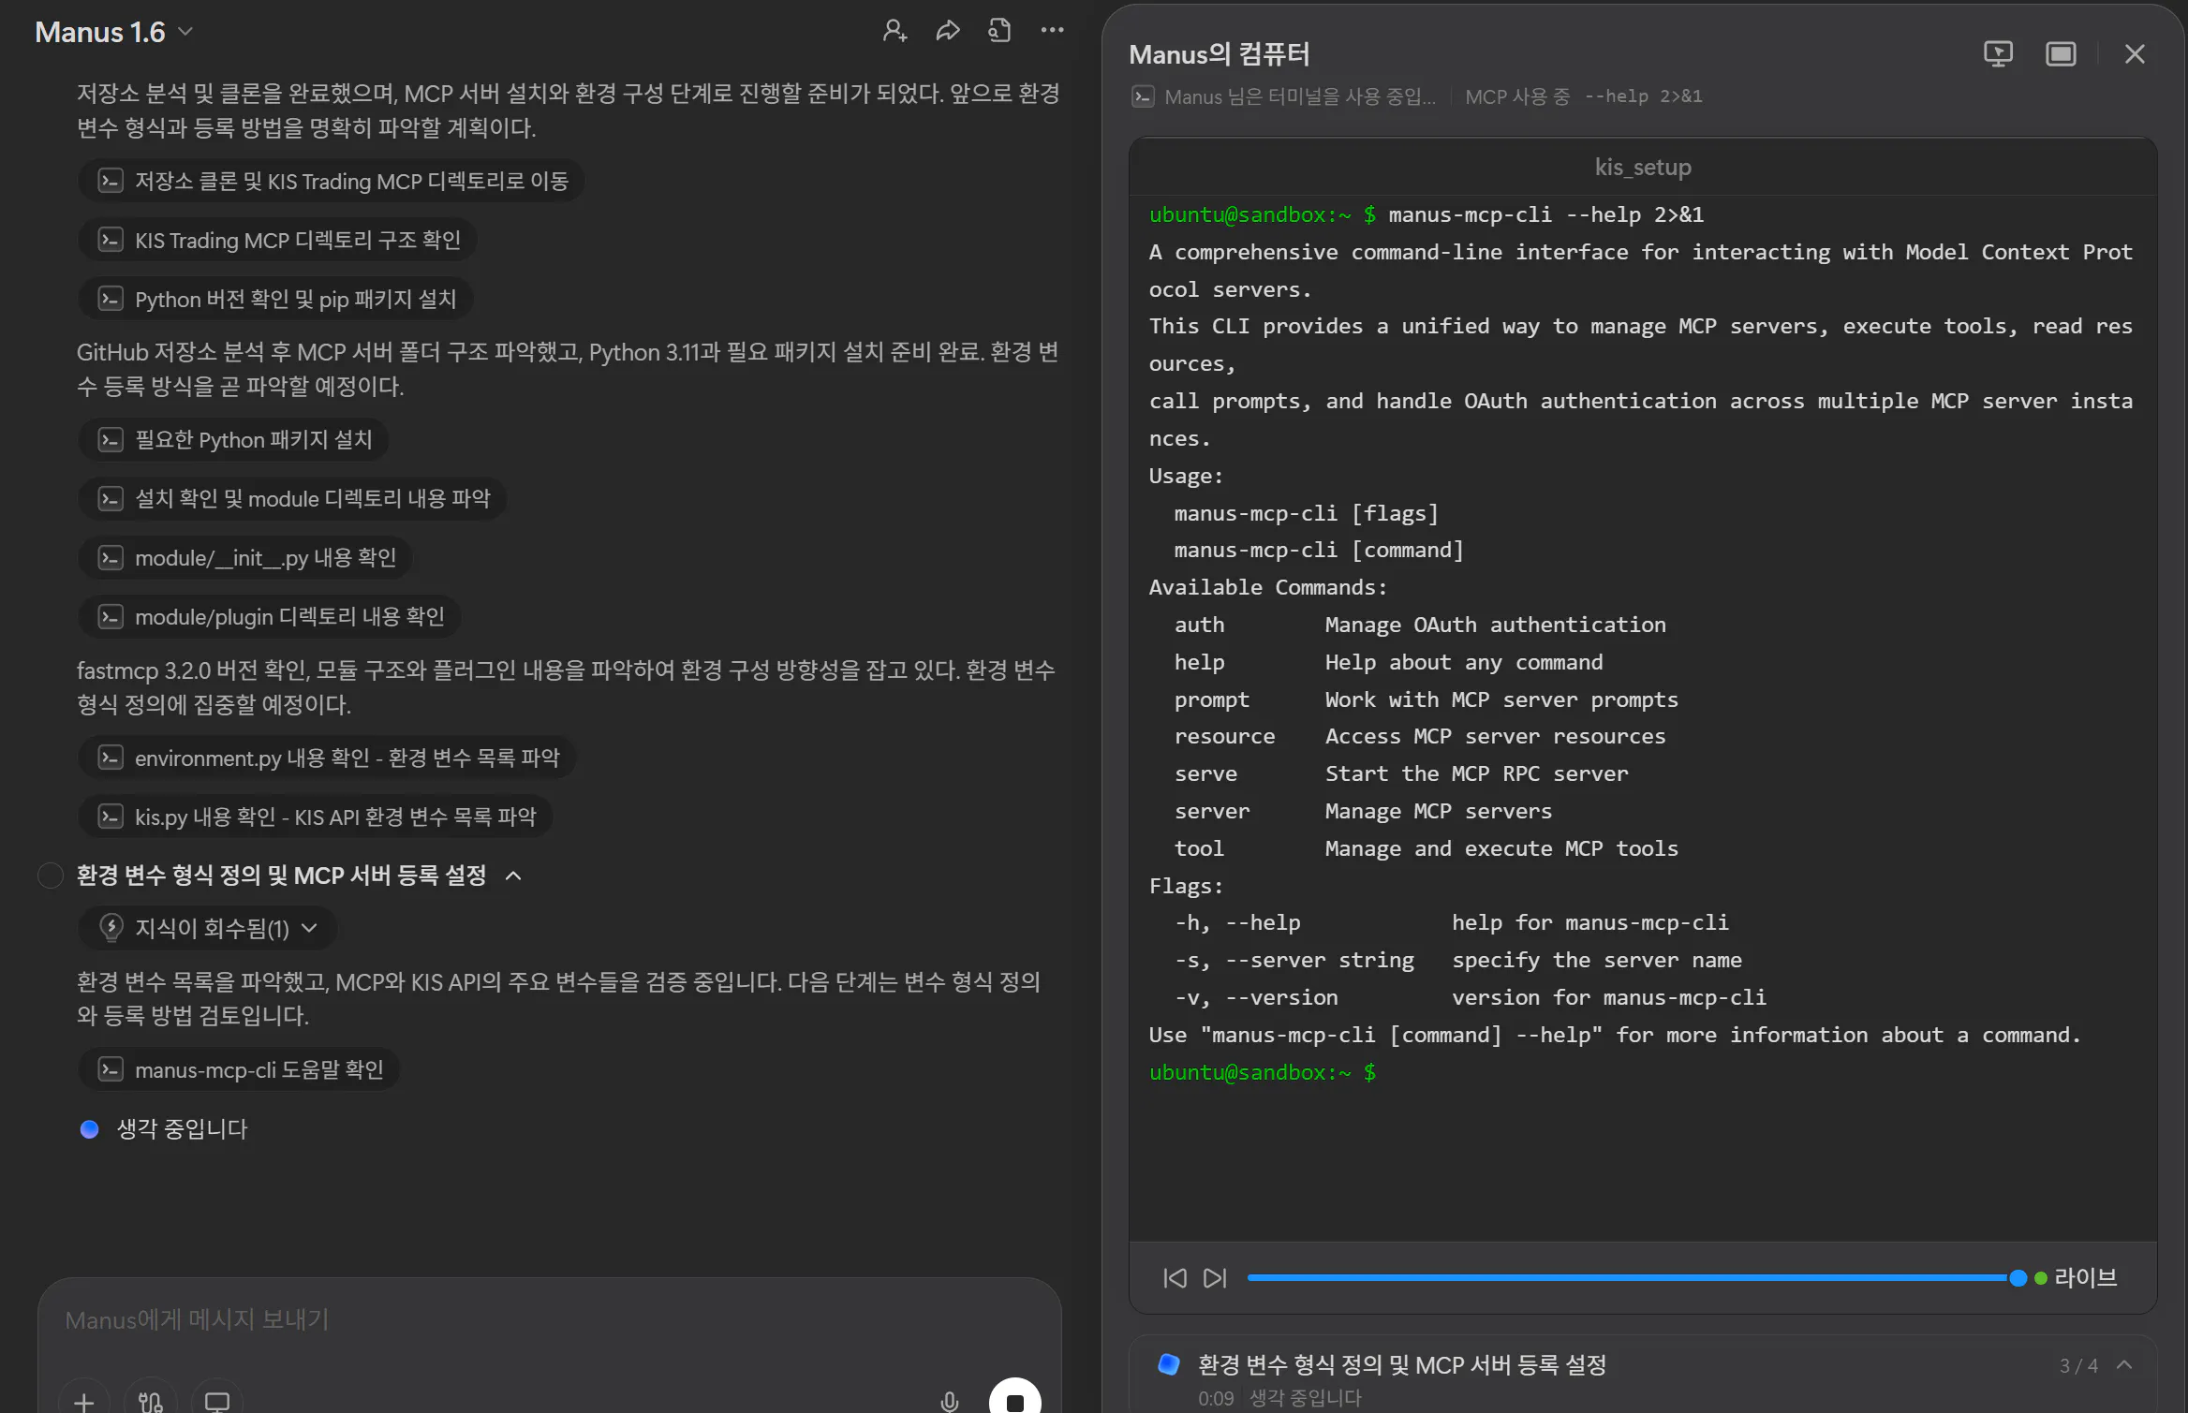Click the plus icon to attach files
The height and width of the screenshot is (1413, 2188).
83,1400
